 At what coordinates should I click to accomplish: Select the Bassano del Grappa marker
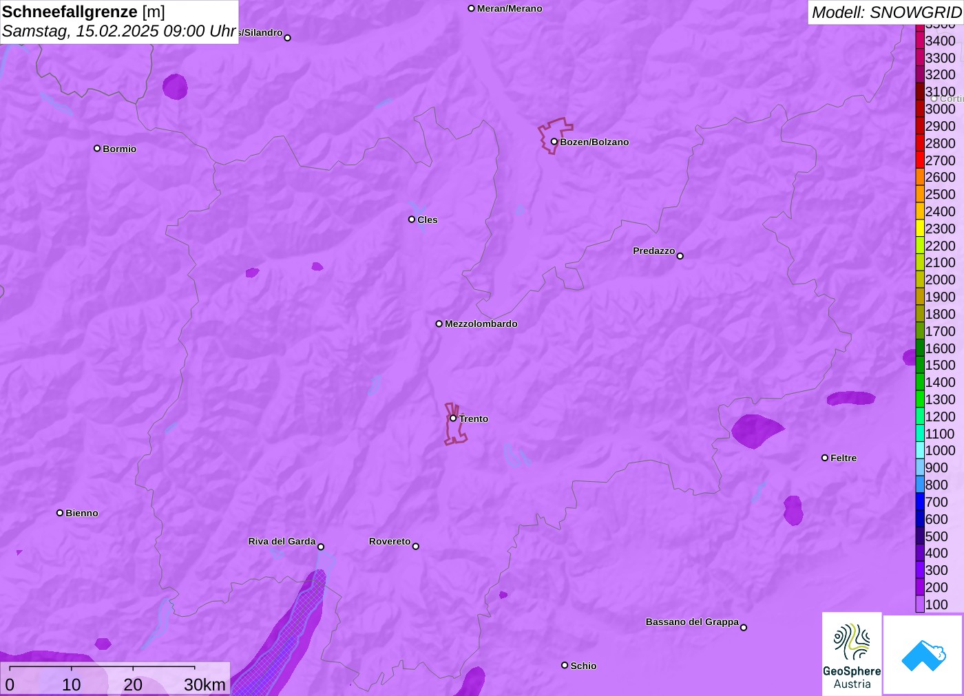(744, 627)
